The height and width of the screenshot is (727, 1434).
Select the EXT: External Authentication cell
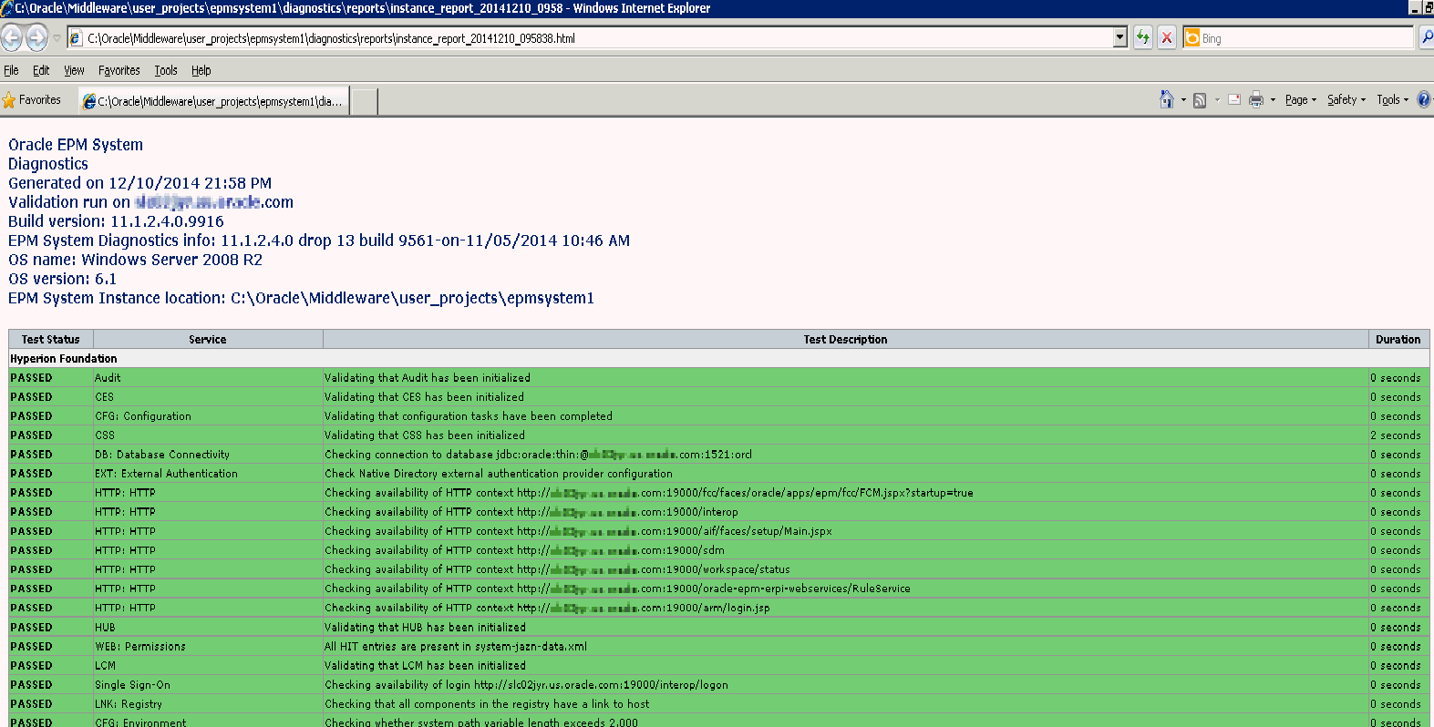click(208, 473)
